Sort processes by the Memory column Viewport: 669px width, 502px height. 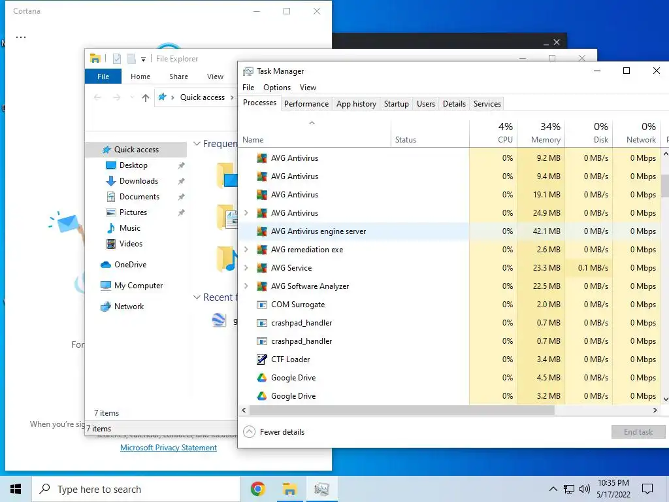point(541,134)
